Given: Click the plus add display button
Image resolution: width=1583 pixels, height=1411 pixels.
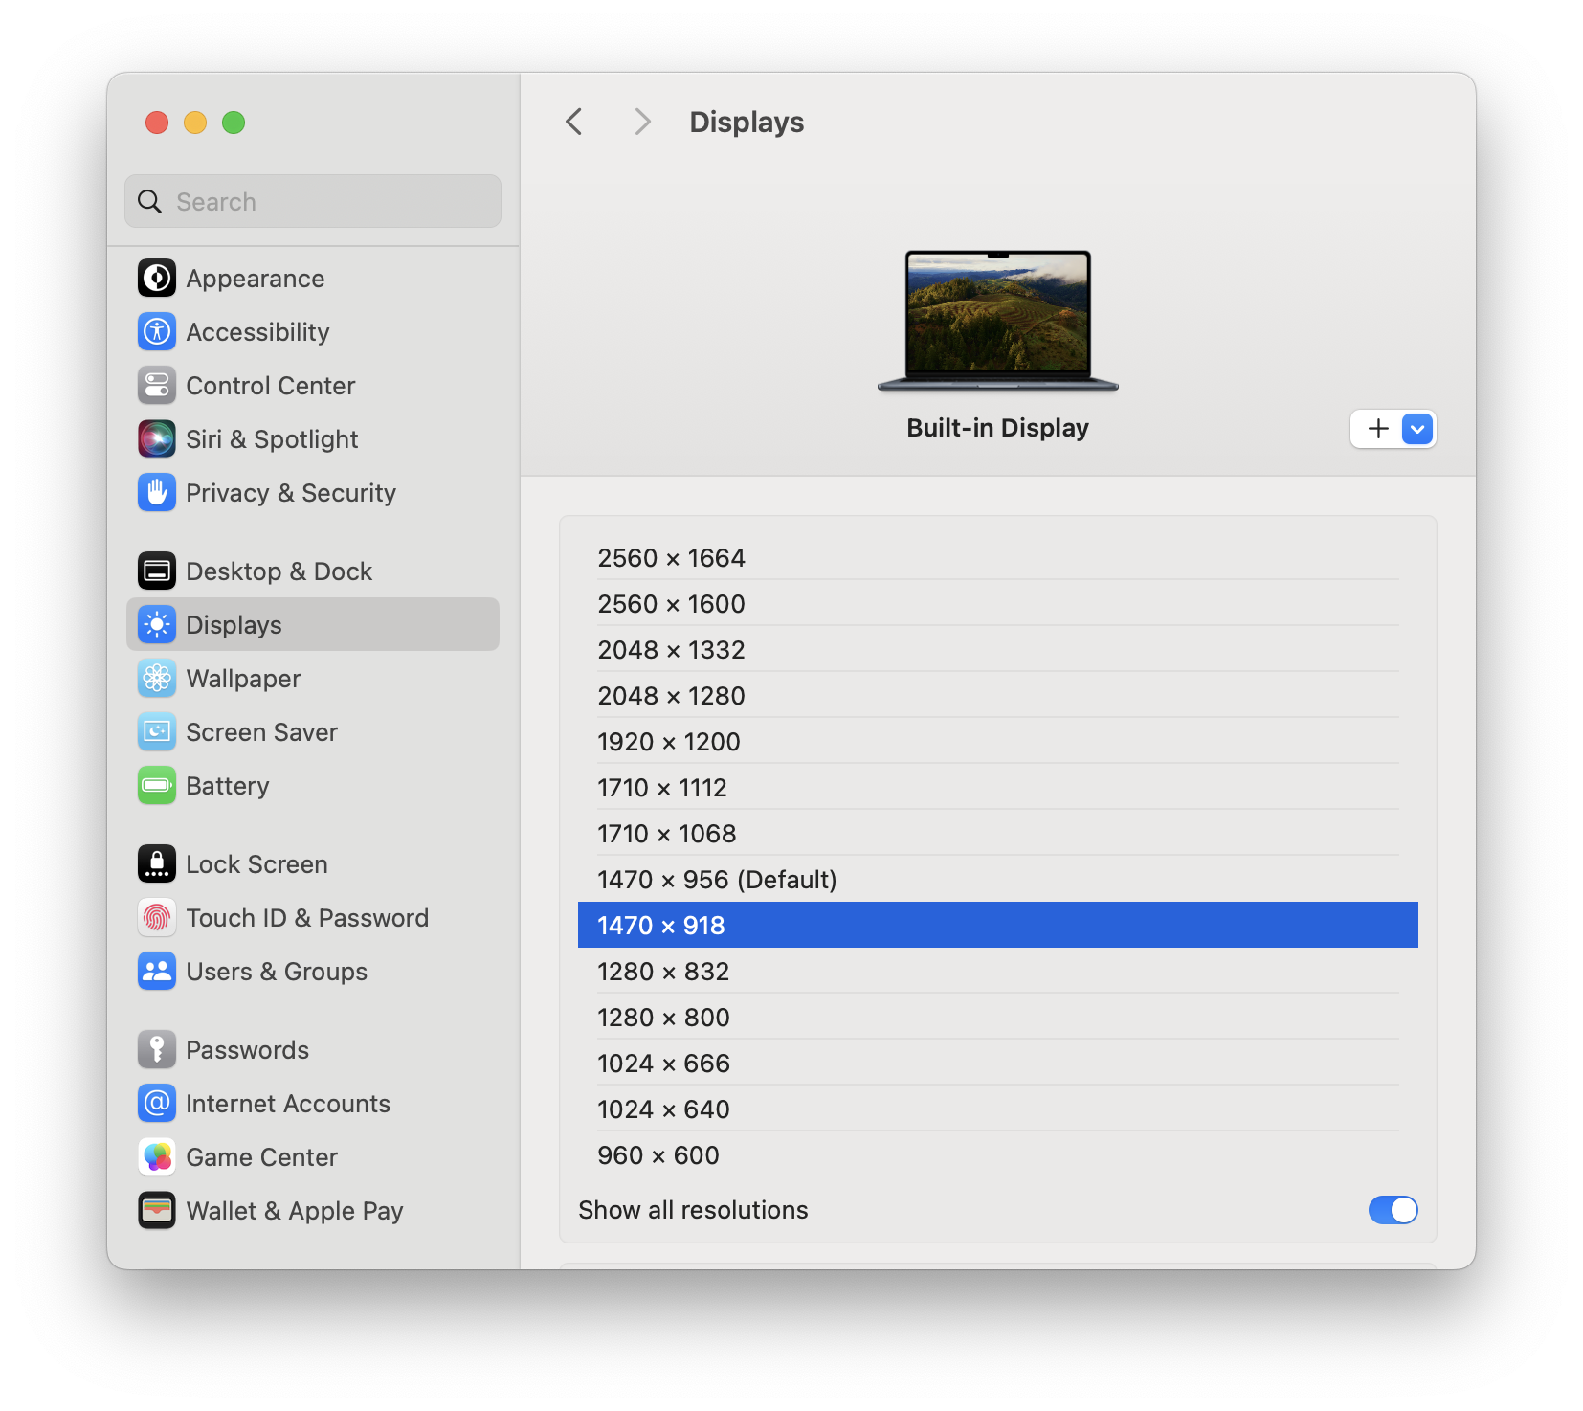Looking at the screenshot, I should 1377,429.
